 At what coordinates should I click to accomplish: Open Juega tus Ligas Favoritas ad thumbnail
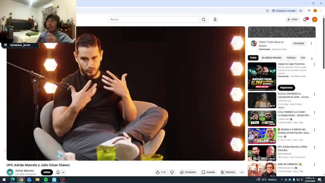(x=262, y=77)
